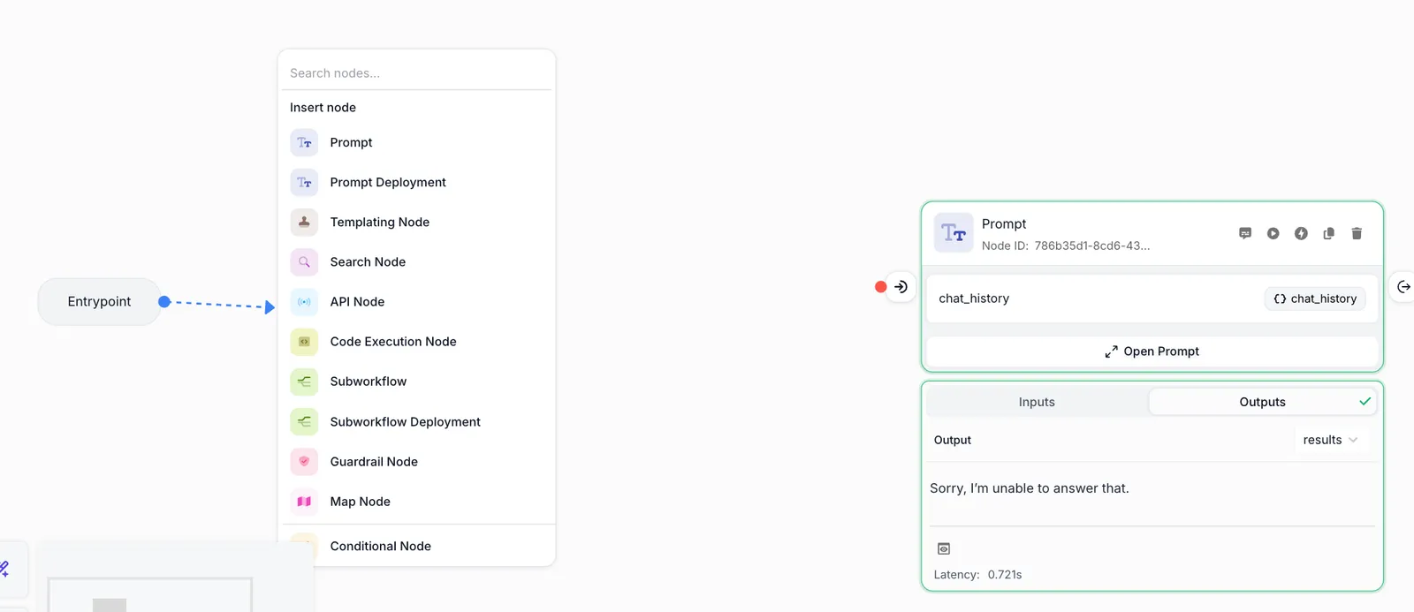Screen dimensions: 1414x612
Task: Click the Prompt Deployment node icon
Action: [x=304, y=182]
